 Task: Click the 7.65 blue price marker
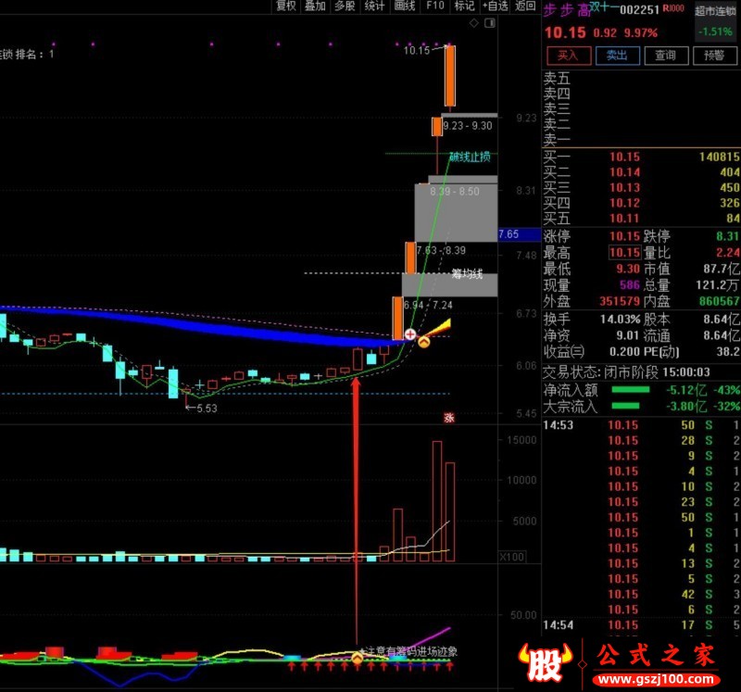click(519, 234)
